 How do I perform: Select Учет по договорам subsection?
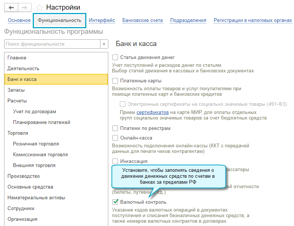(x=56, y=112)
